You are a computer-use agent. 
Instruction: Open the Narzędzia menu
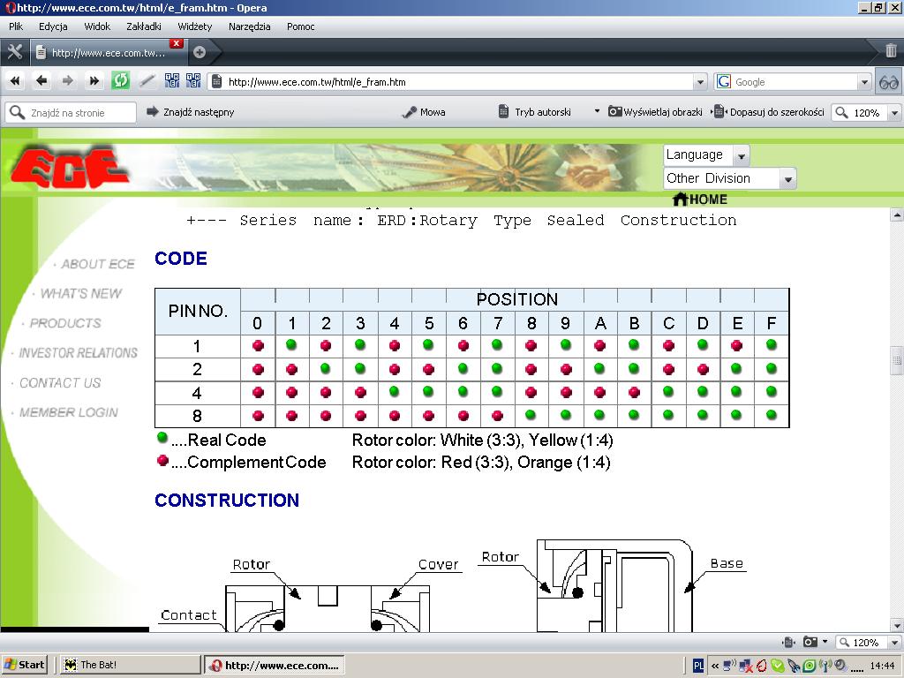click(250, 26)
